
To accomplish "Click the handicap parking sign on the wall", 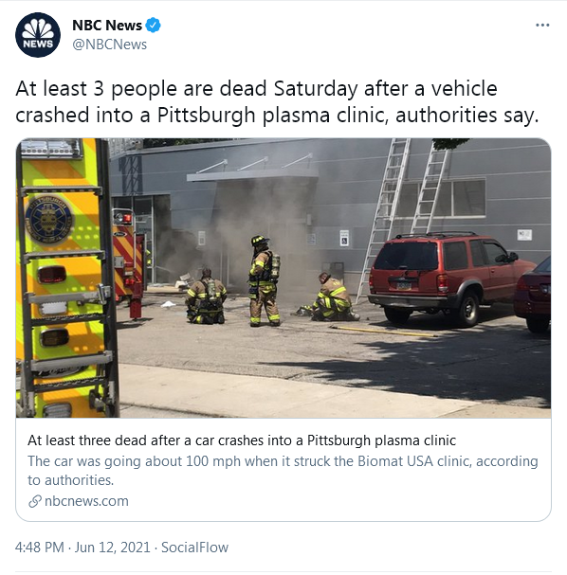I will [344, 238].
